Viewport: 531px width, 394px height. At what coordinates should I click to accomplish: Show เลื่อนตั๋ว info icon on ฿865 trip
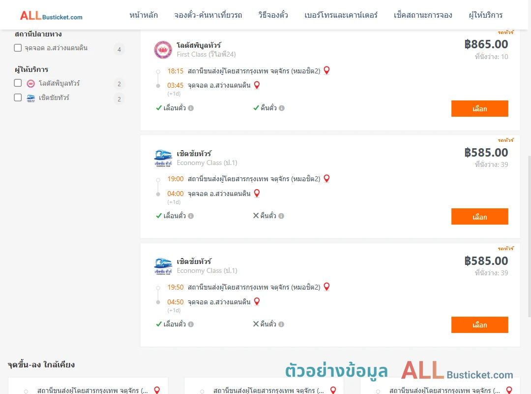[191, 108]
